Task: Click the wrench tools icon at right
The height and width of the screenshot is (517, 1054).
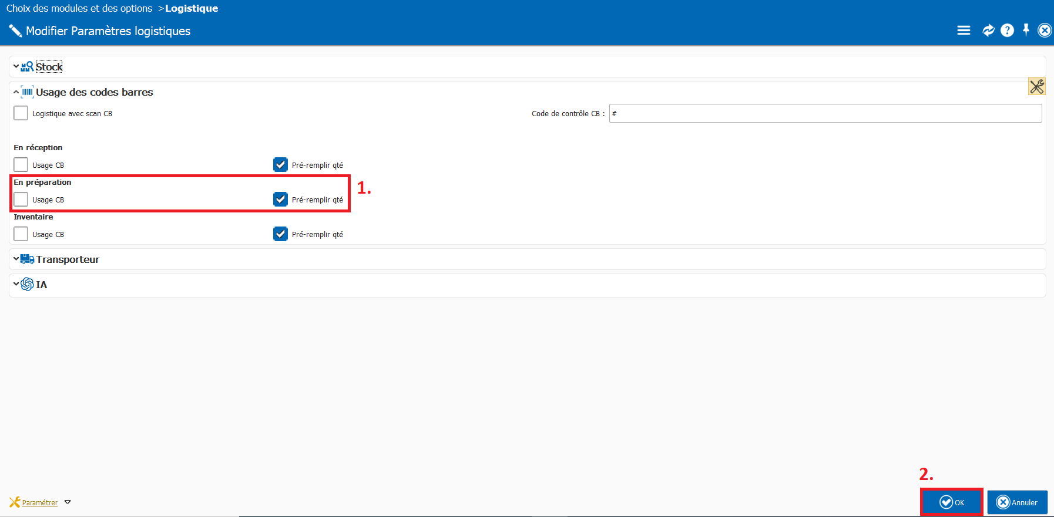Action: tap(1036, 87)
